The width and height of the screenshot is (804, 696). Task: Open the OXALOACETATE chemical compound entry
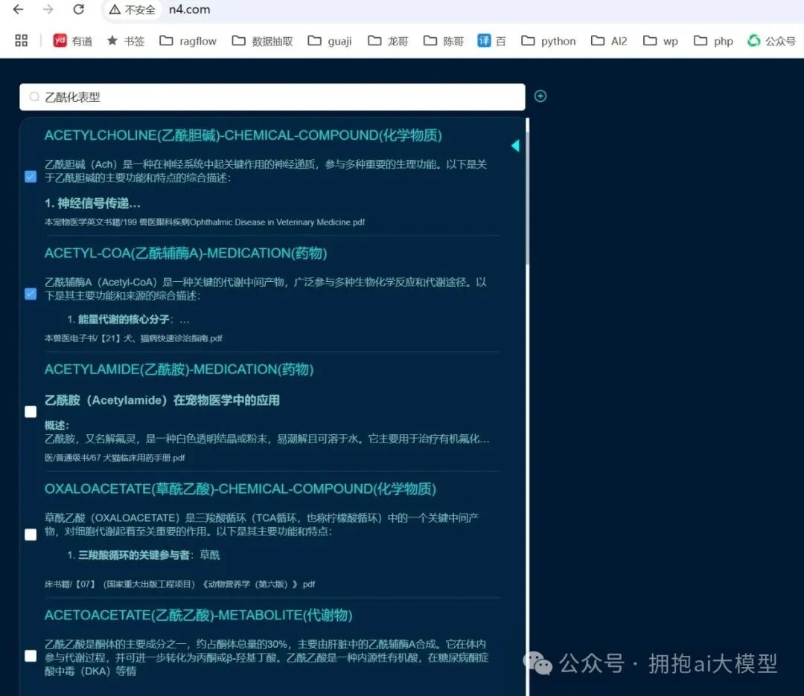239,489
